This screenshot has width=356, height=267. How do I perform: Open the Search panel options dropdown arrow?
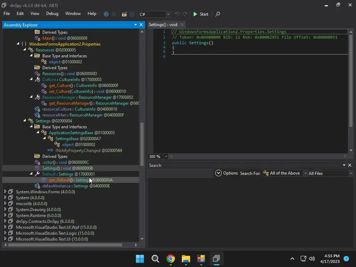click(x=344, y=165)
